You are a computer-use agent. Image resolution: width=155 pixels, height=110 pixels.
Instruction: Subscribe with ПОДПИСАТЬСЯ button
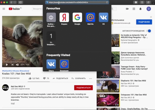(83, 88)
